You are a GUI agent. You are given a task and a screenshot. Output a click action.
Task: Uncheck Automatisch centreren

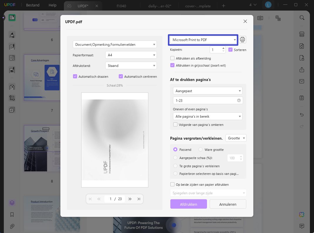120,76
